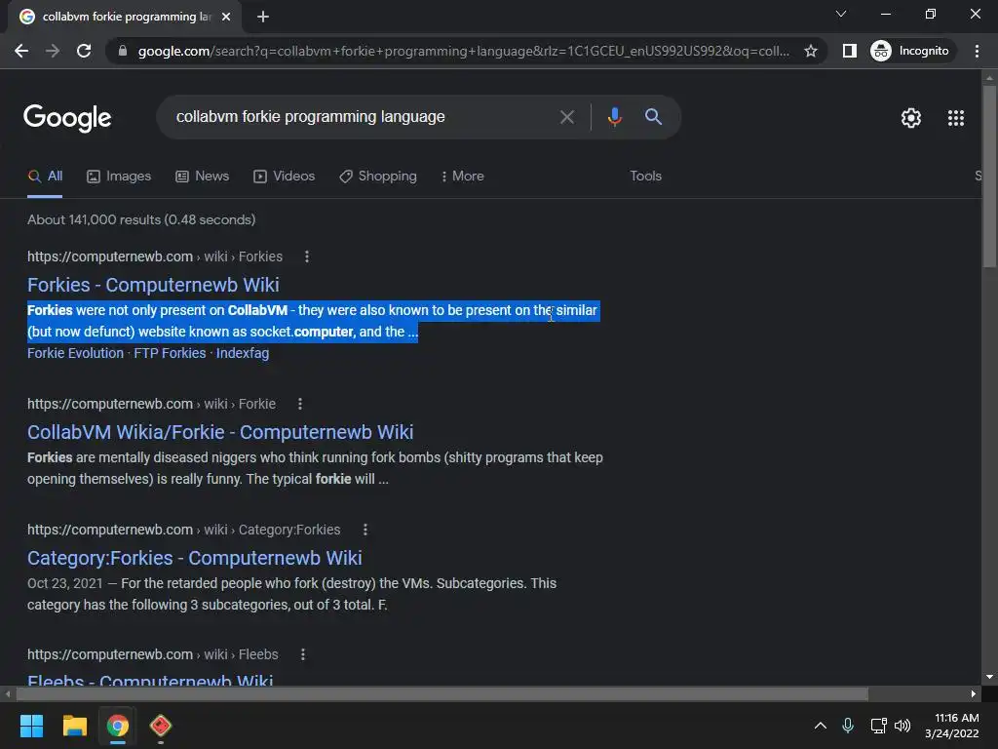Click the scrollbar down arrow
Screen dimensions: 998x749
click(989, 677)
